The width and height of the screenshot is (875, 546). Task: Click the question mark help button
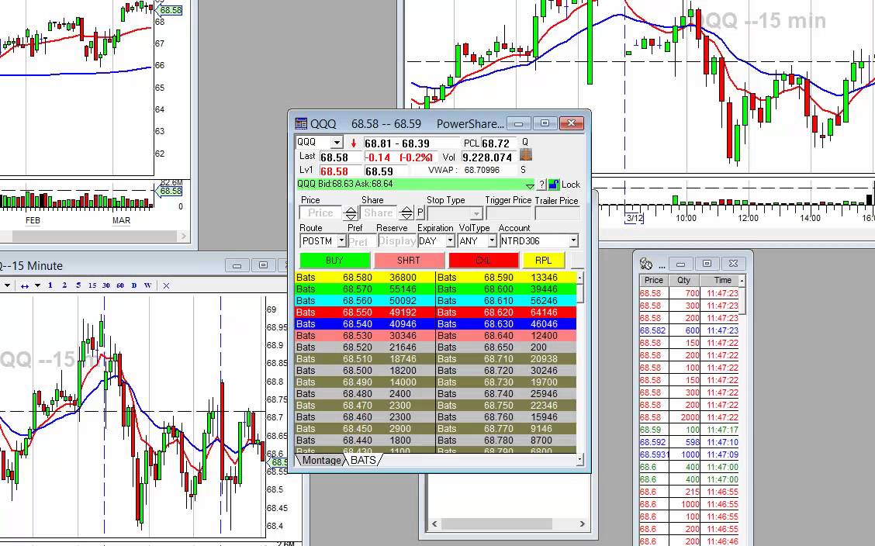(541, 185)
